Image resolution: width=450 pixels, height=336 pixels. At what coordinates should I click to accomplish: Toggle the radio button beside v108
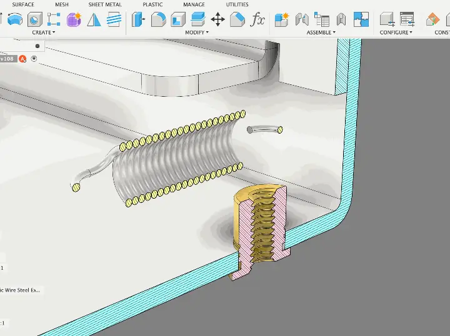34,59
